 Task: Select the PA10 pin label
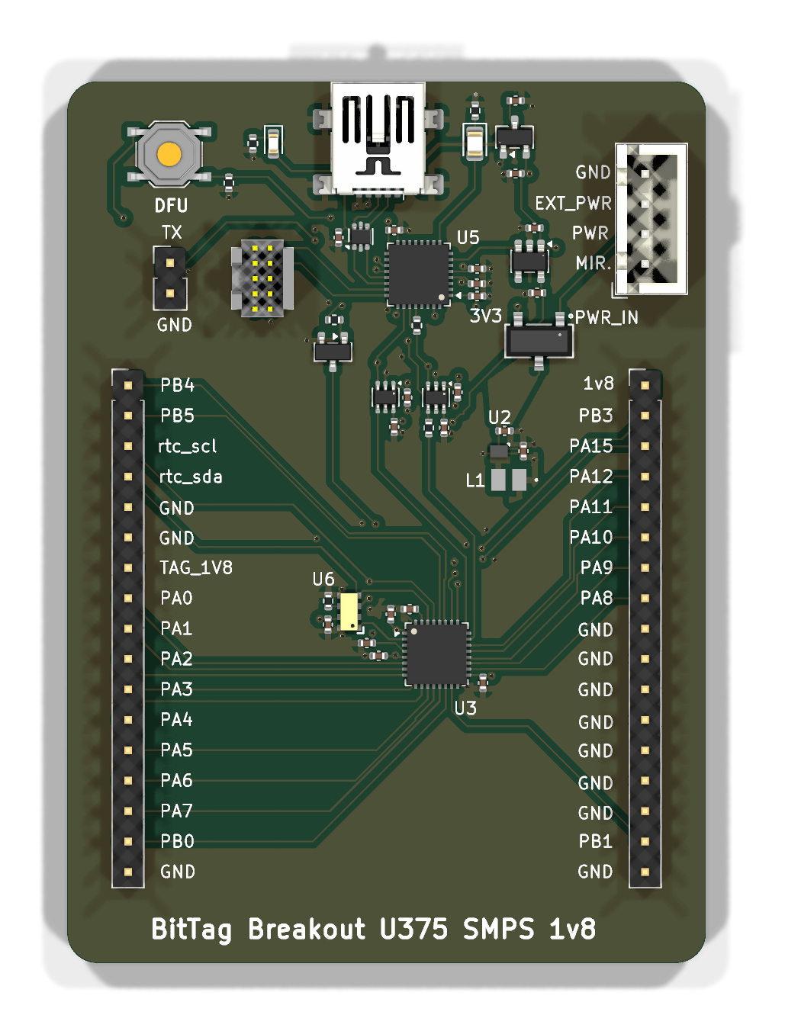pos(591,538)
